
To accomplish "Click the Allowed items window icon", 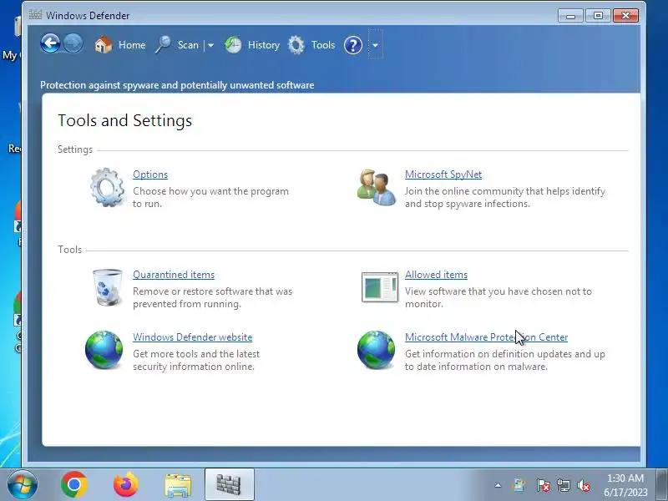I will point(380,287).
